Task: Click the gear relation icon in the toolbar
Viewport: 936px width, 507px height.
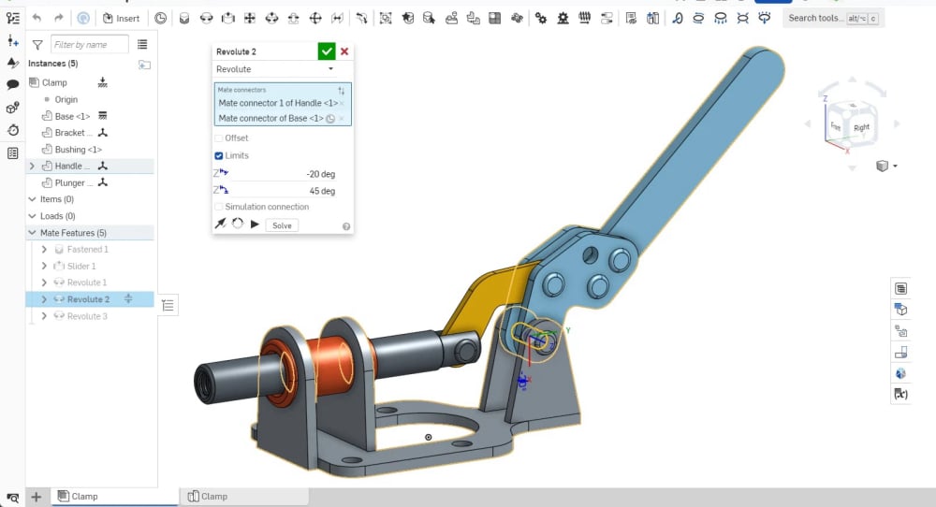Action: click(x=541, y=18)
